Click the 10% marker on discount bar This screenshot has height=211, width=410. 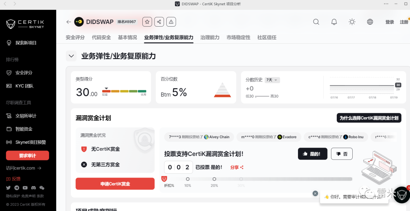pos(188,179)
